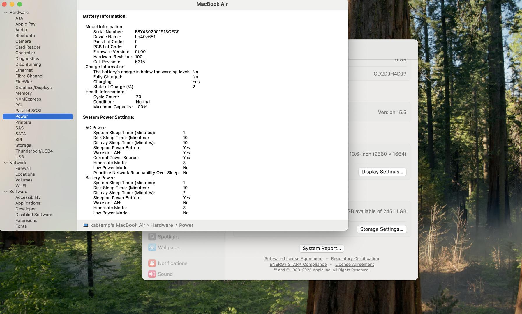This screenshot has height=314, width=522.
Task: Click the Sound icon in System Settings
Action: point(152,274)
